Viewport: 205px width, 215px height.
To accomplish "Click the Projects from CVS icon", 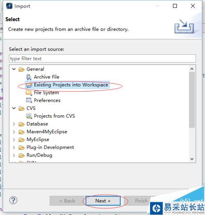I will pos(29,116).
